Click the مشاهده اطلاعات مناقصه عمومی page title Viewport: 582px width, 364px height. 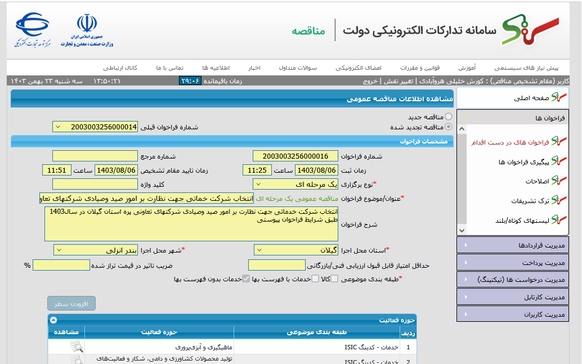(x=400, y=99)
